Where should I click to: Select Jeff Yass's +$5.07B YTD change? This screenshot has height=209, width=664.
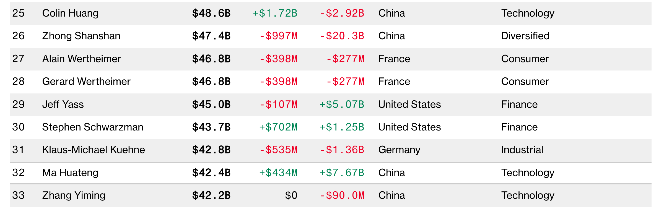[342, 104]
